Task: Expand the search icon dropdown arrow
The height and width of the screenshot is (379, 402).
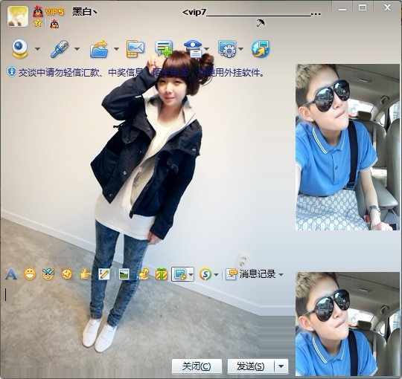Action: tap(216, 275)
